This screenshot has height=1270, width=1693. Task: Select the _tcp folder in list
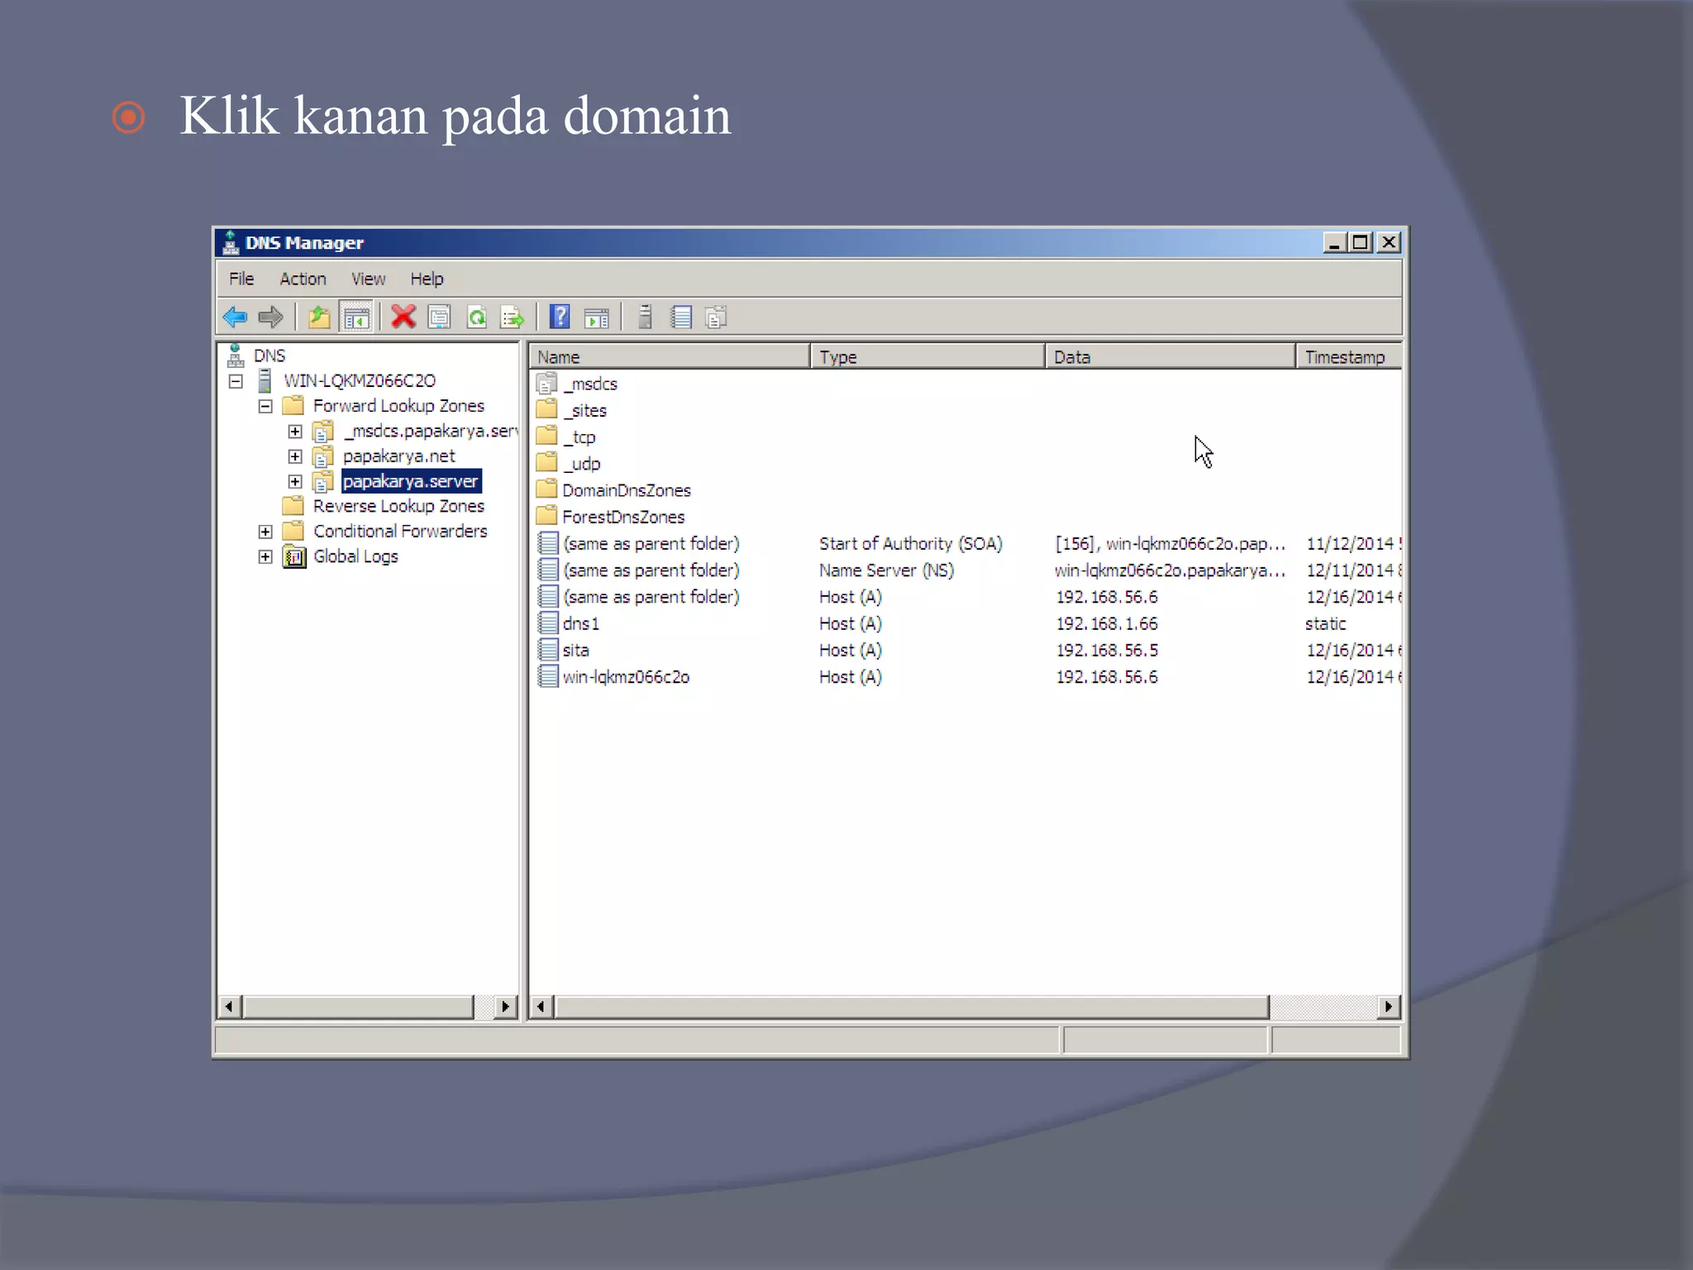[x=566, y=437]
